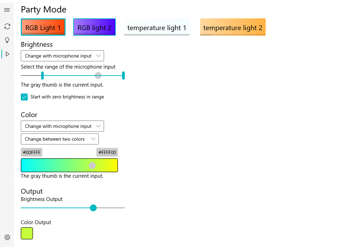Open the hamburger navigation menu
The width and height of the screenshot is (344, 247).
point(7,10)
